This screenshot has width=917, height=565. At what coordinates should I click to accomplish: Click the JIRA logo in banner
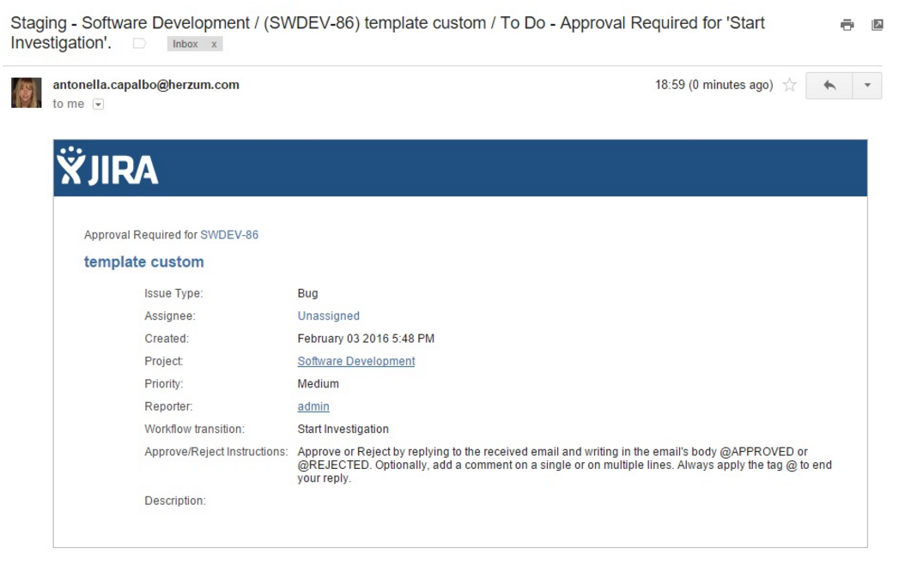point(107,168)
